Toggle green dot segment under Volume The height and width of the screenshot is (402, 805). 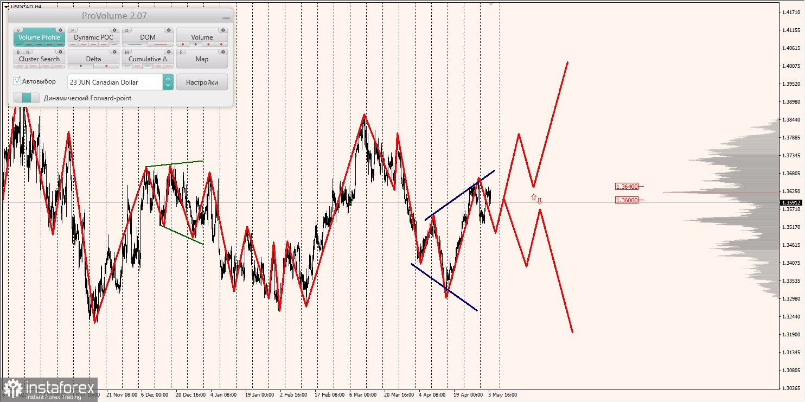click(195, 44)
